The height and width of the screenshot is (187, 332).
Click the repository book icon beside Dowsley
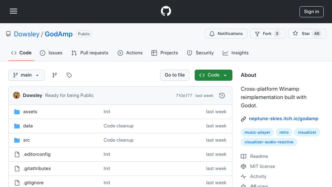point(8,34)
